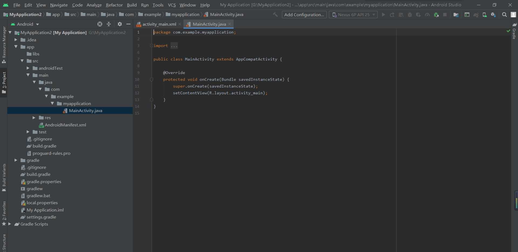The width and height of the screenshot is (518, 252).
Task: Click the src breadcrumb in the navigation bar
Action: point(70,15)
